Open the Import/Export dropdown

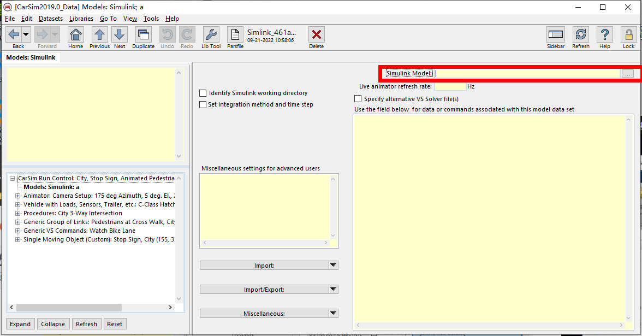point(269,290)
